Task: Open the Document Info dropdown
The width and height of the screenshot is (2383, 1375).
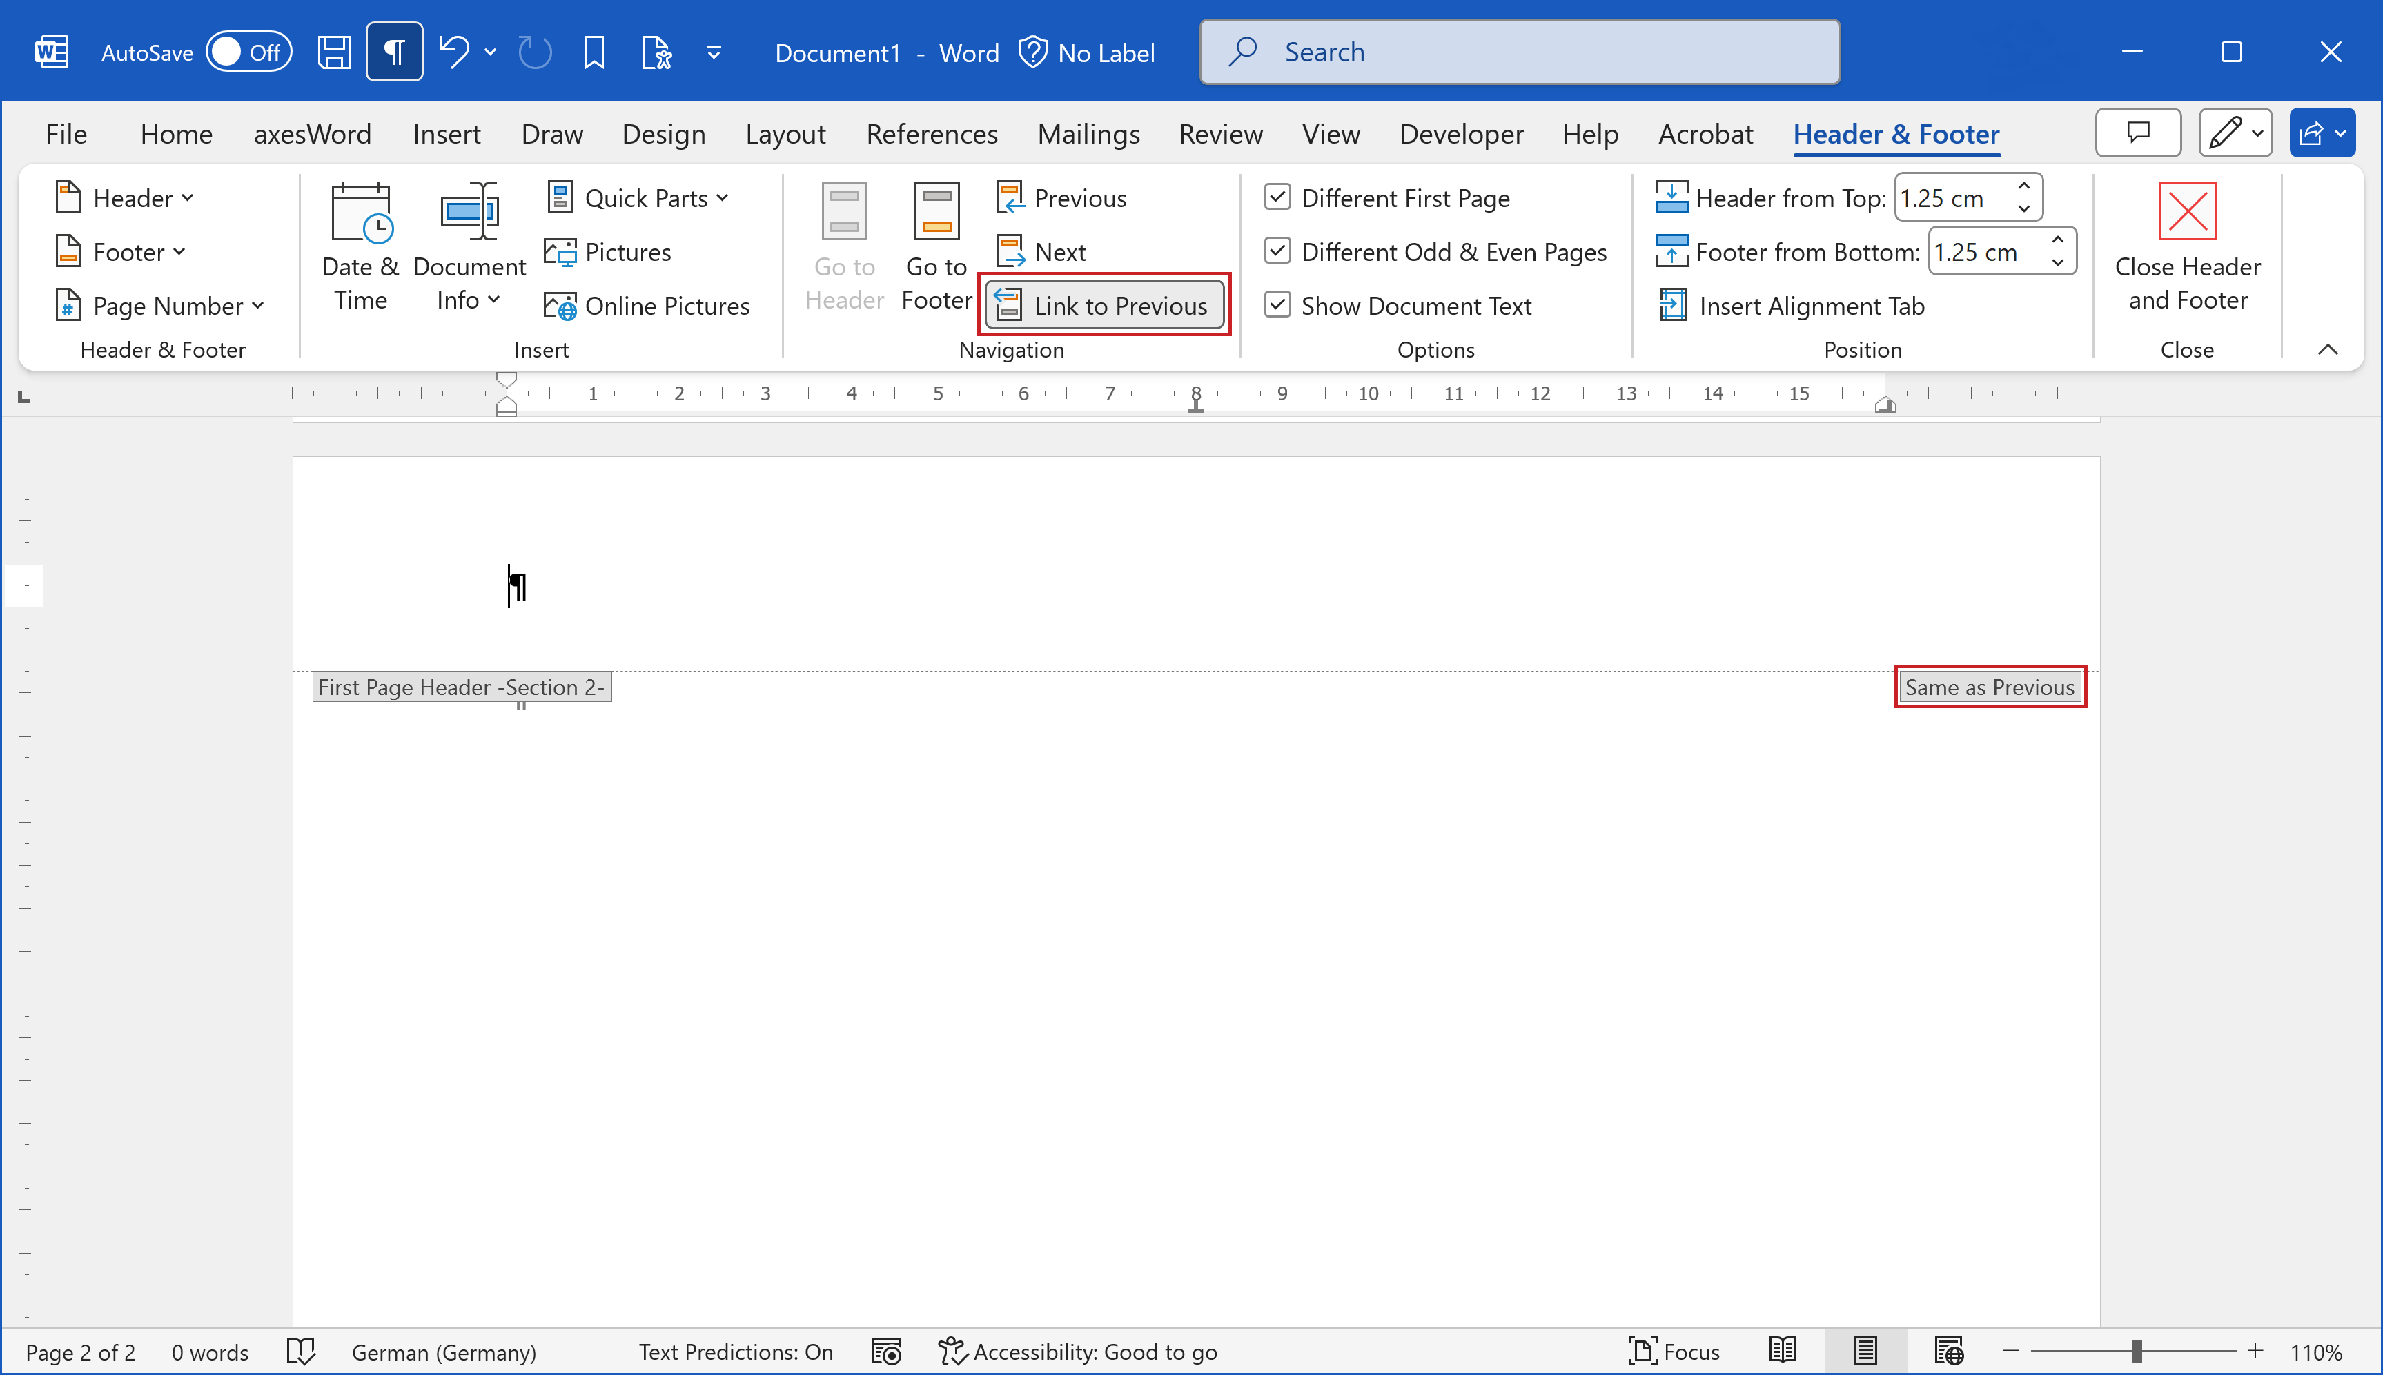Action: [469, 247]
